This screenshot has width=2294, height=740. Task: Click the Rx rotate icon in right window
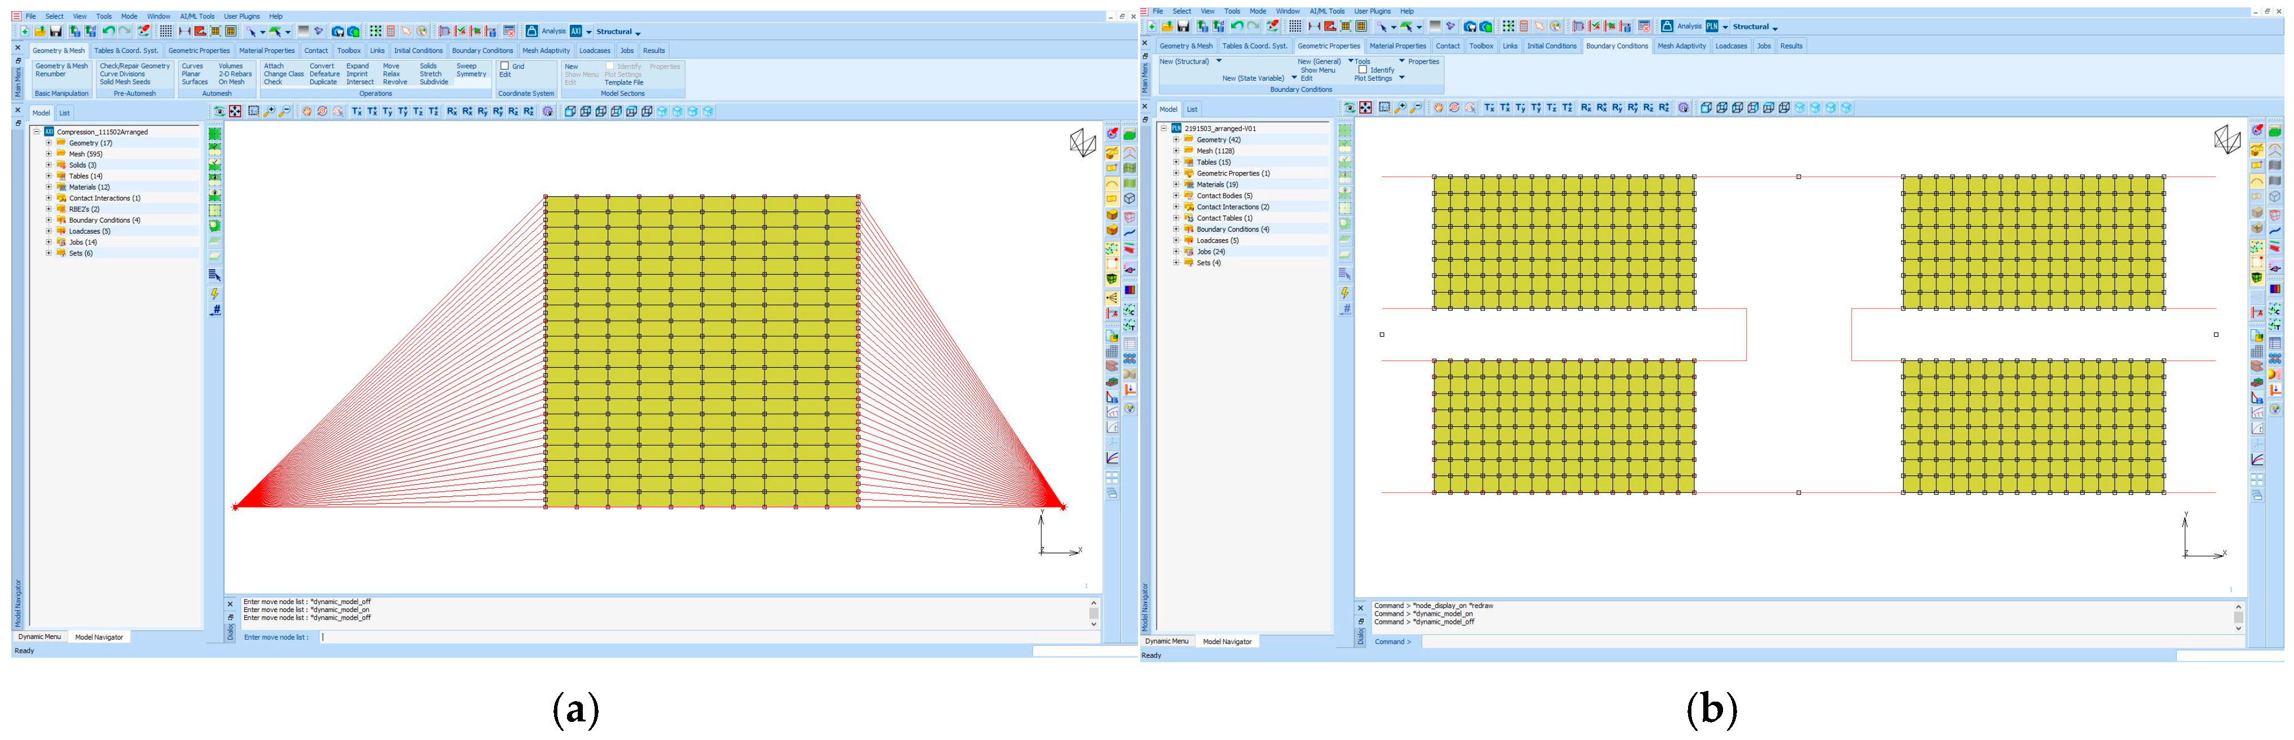tap(1586, 108)
